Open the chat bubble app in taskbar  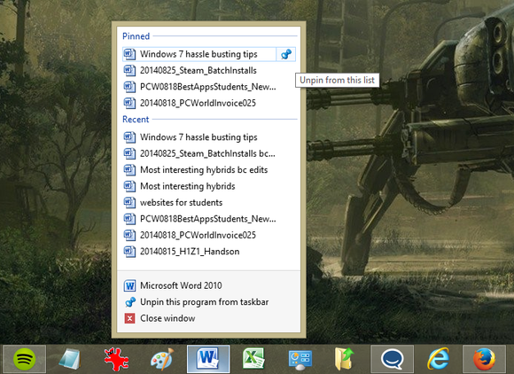click(x=392, y=359)
